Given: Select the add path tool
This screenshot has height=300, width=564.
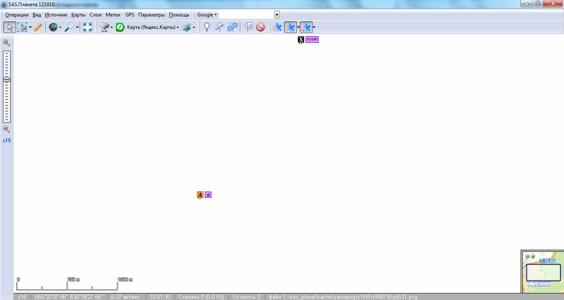Looking at the screenshot, I should (x=220, y=28).
